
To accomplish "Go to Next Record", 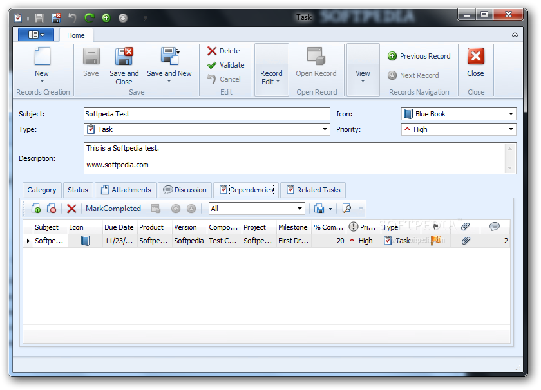I will pos(413,75).
